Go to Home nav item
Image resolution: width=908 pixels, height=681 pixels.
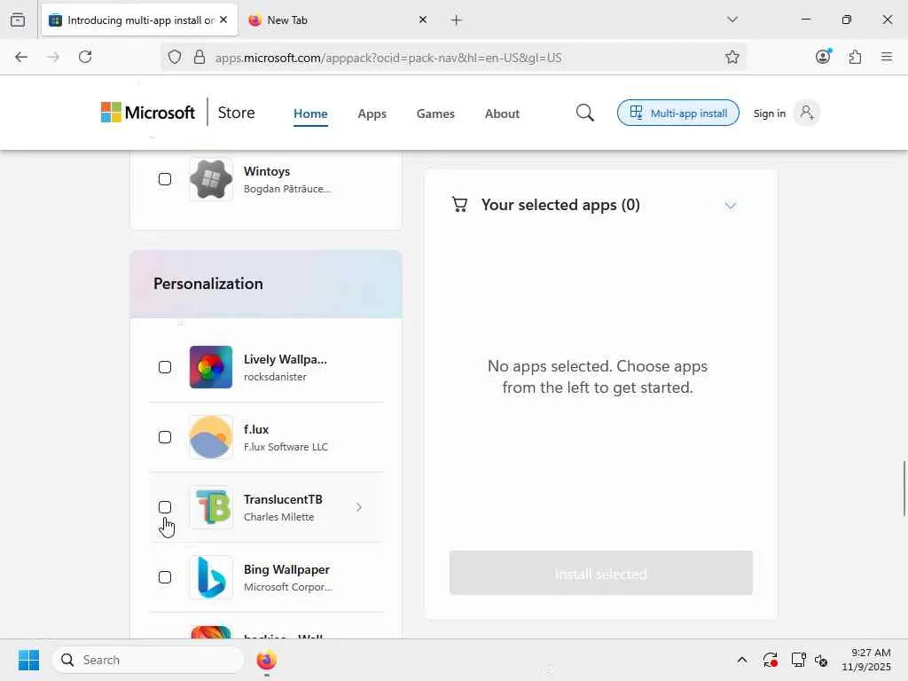[310, 113]
